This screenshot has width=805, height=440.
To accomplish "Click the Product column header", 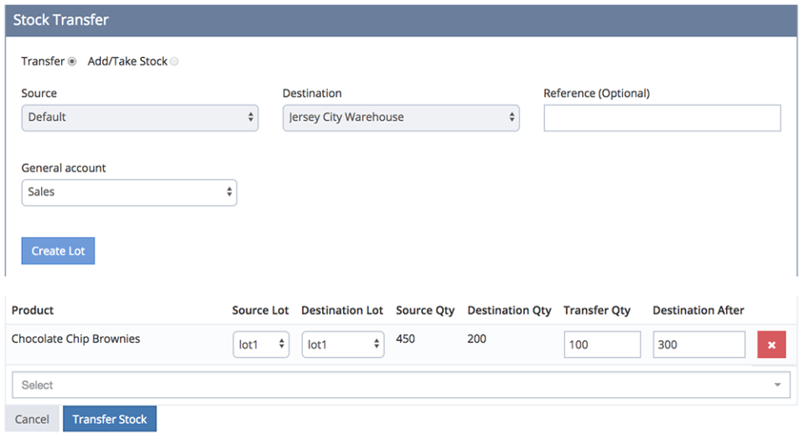I will click(33, 310).
